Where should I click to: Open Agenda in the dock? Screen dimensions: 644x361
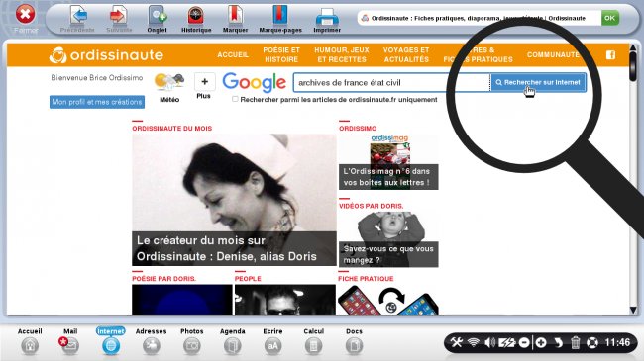click(233, 341)
